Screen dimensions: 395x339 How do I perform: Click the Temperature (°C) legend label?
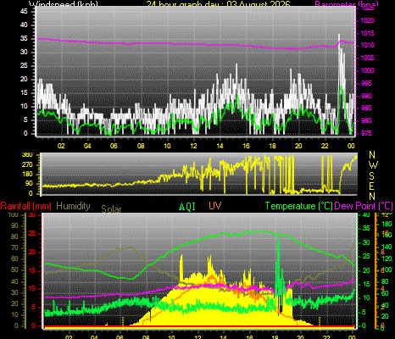pos(299,206)
